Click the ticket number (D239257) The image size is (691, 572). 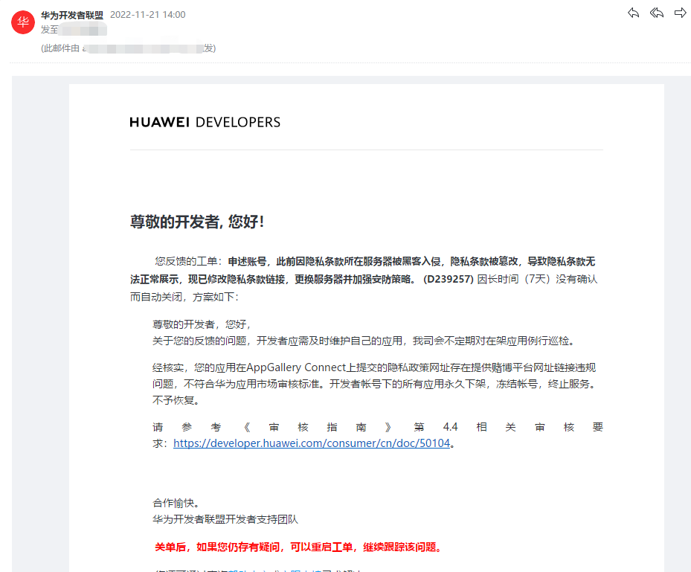point(449,280)
